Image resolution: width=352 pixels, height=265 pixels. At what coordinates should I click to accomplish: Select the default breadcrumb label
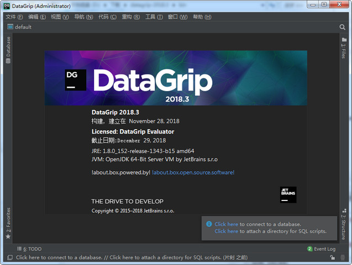[x=23, y=27]
